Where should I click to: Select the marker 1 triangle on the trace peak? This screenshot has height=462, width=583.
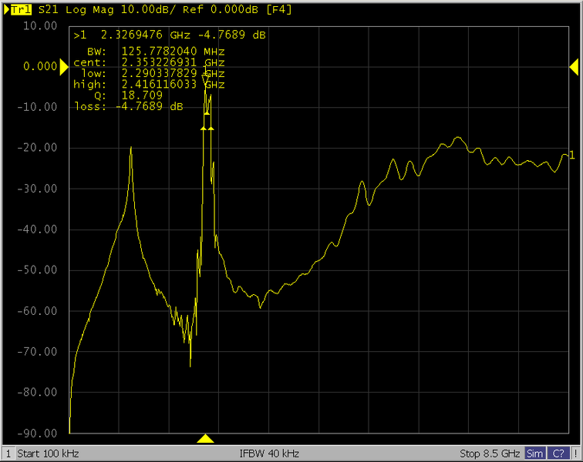tap(206, 79)
